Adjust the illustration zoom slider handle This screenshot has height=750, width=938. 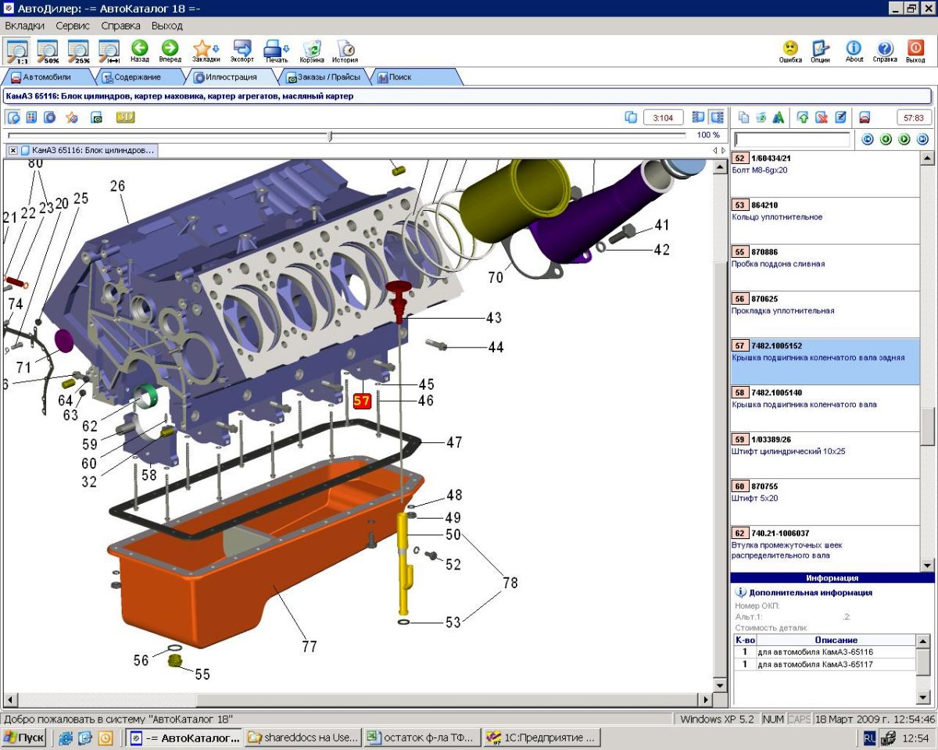click(x=331, y=136)
